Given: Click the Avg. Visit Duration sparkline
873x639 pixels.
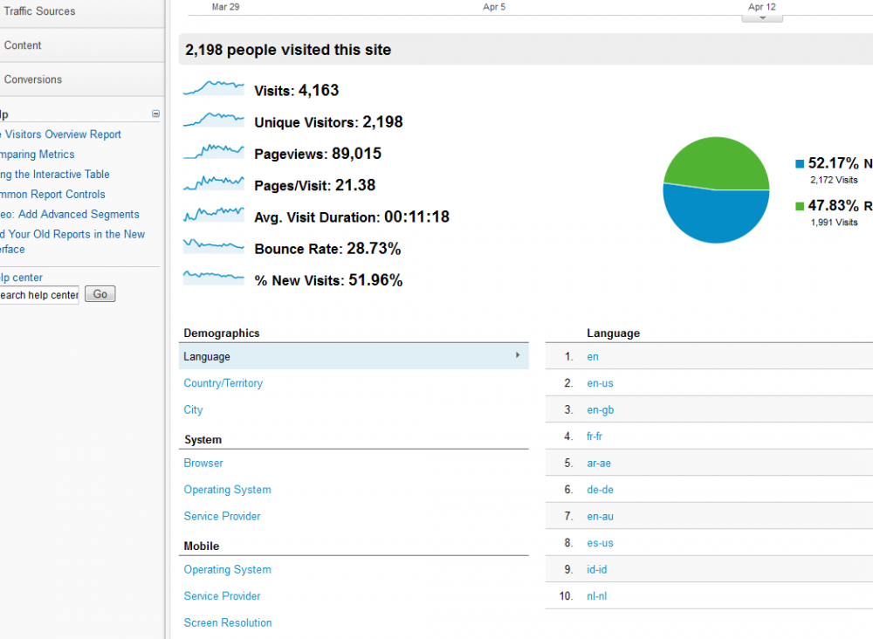Looking at the screenshot, I should [x=213, y=214].
